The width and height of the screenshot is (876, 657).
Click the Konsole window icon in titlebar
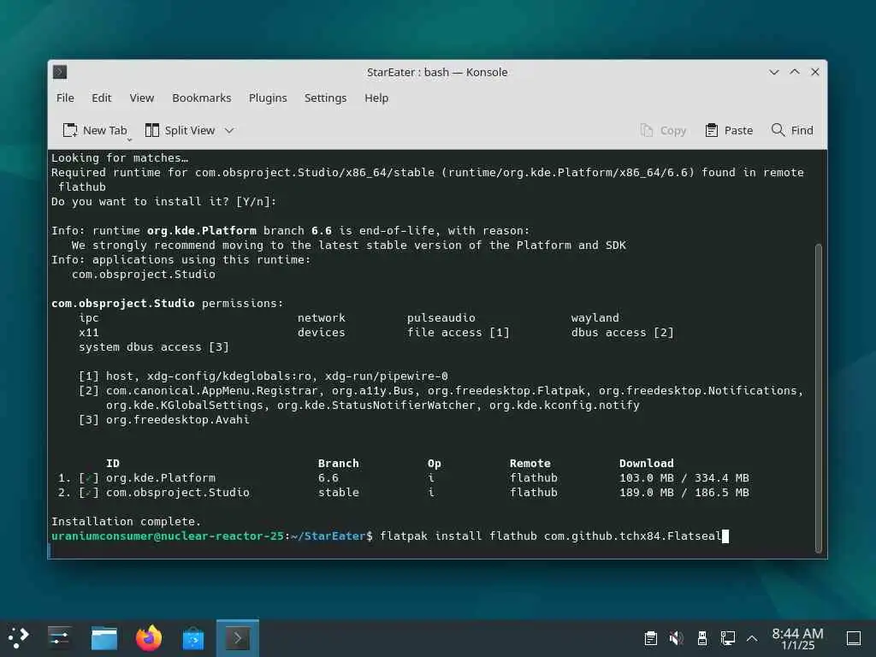(60, 72)
